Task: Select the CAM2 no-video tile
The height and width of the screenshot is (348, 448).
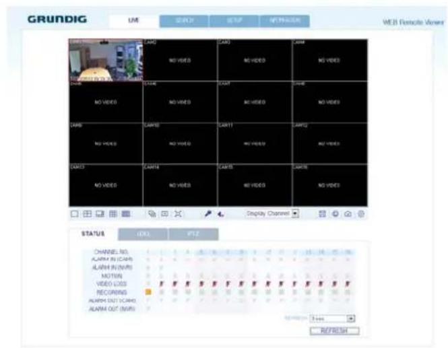Action: click(x=180, y=60)
